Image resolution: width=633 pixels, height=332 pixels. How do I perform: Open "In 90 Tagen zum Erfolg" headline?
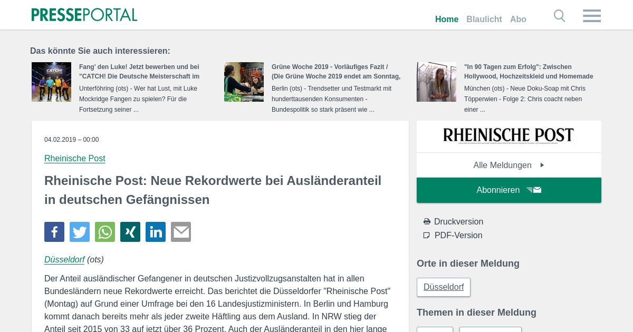point(529,72)
